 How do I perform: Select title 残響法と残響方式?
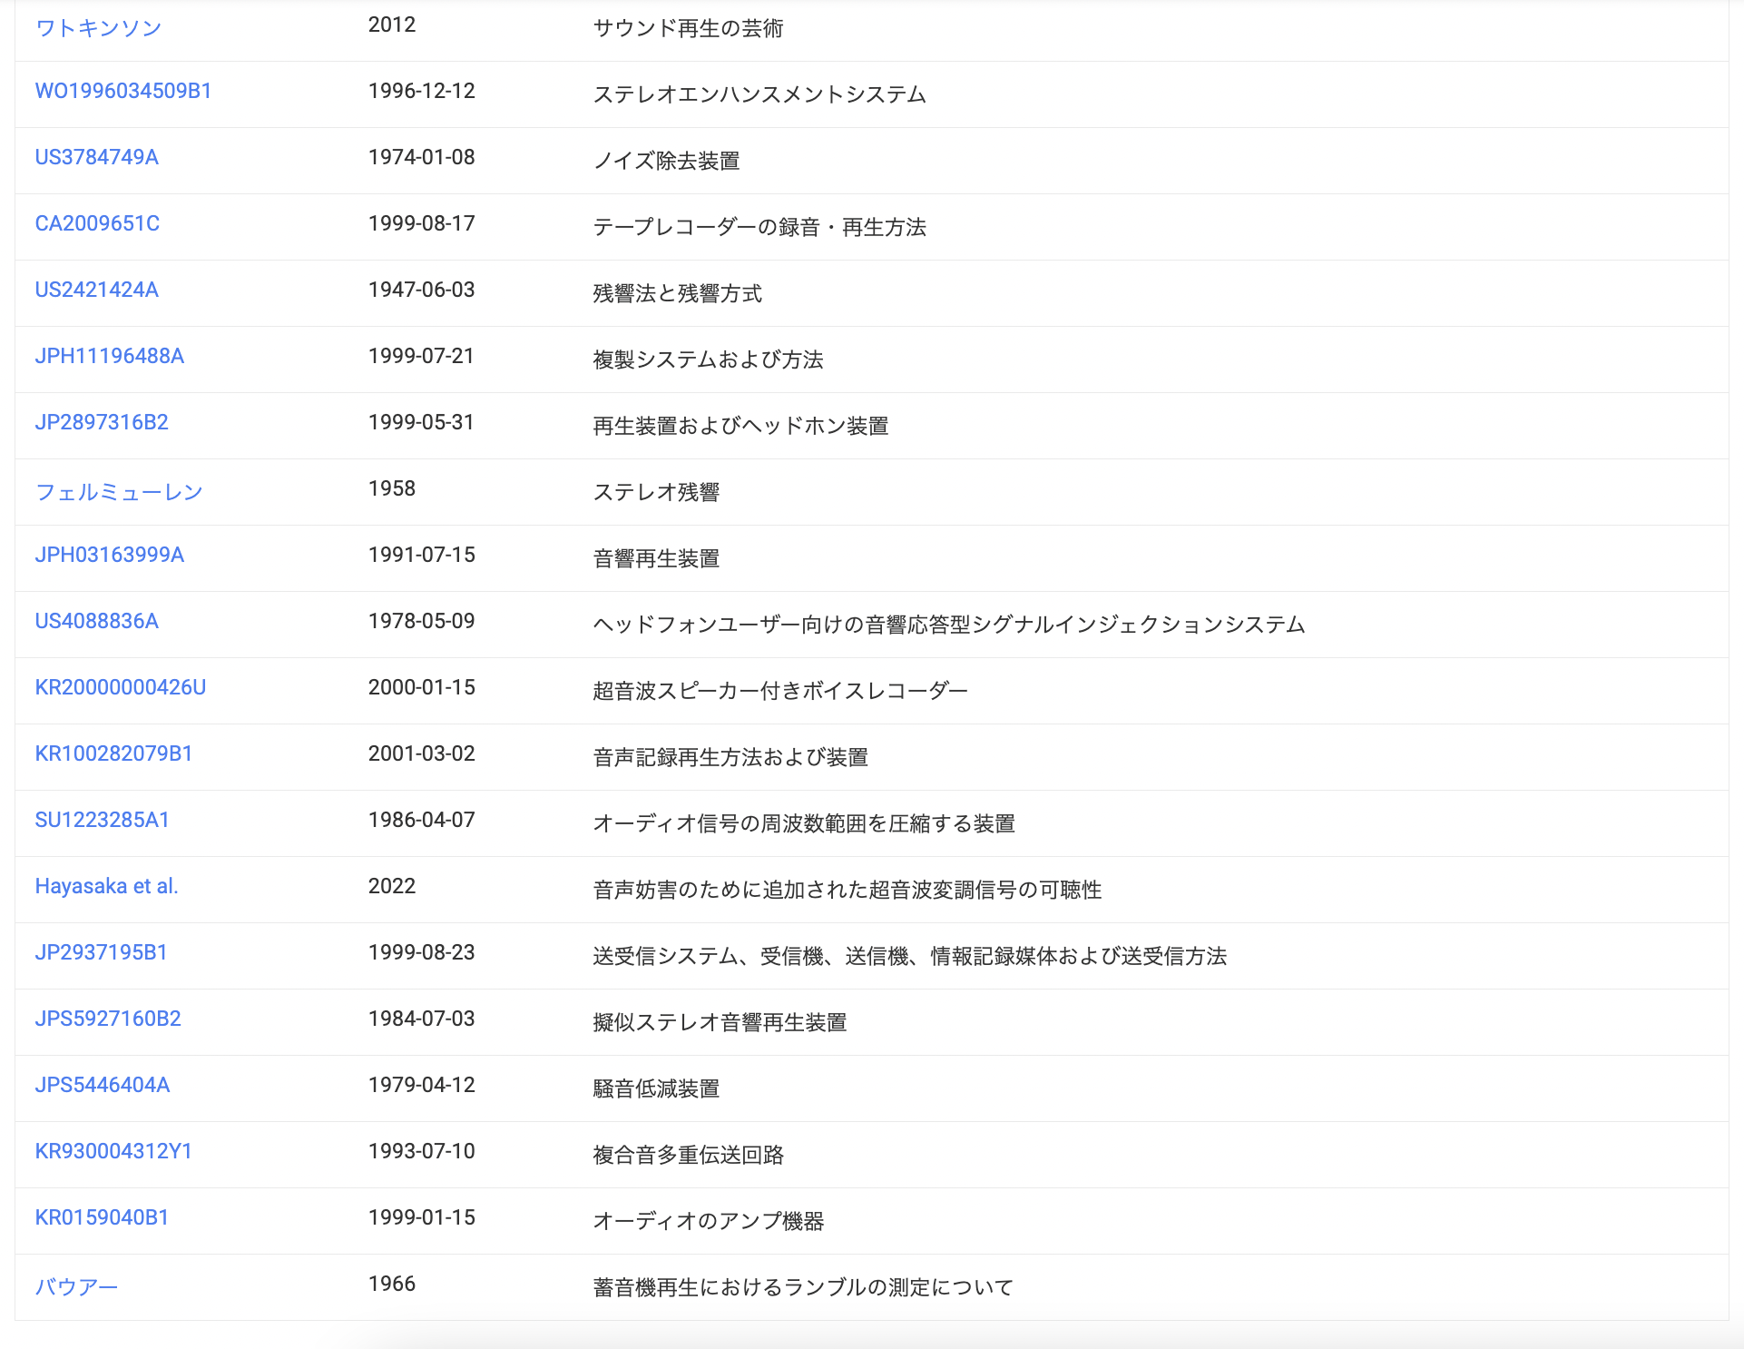[x=677, y=293]
